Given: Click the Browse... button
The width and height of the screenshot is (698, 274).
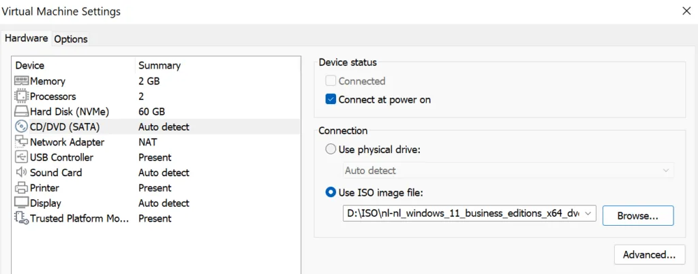Looking at the screenshot, I should click(x=637, y=216).
